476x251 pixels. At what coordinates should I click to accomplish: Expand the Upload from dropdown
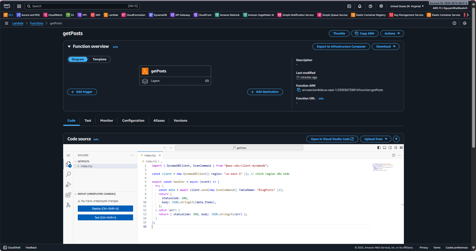tap(375, 139)
